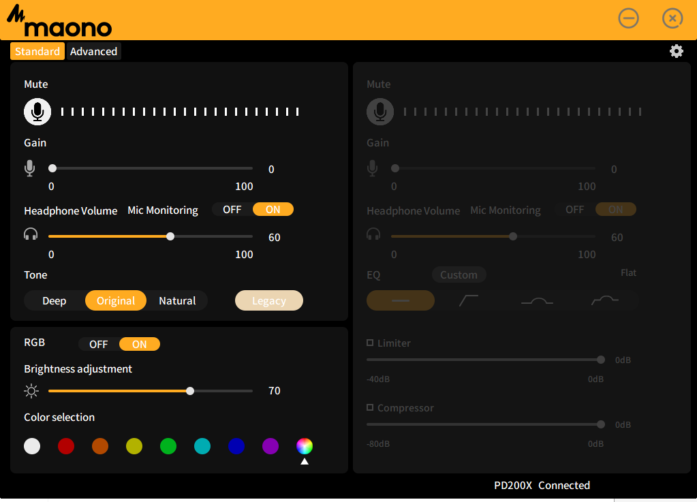Click the 'Flat' EQ label
Viewport: 697px width, 502px height.
point(628,272)
